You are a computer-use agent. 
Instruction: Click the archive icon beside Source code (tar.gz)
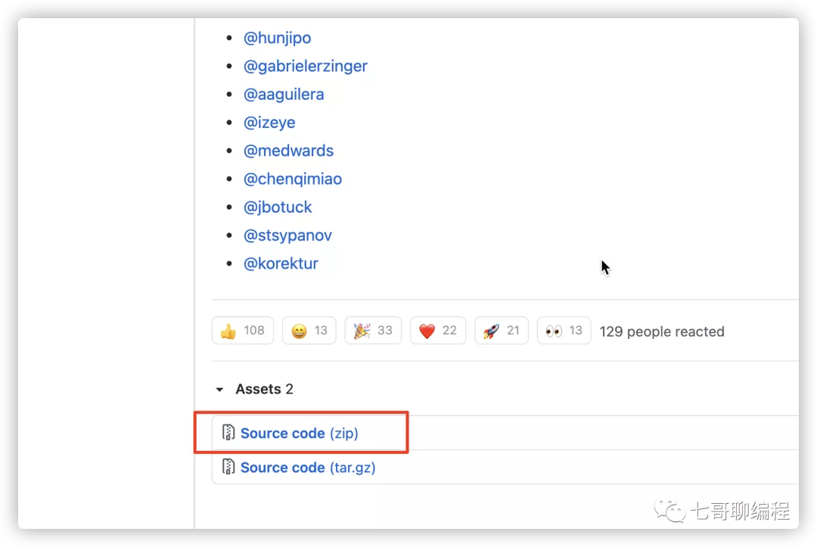point(228,467)
